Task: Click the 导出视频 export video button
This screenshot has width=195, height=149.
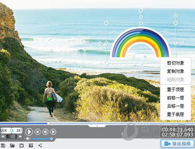Action: click(177, 144)
